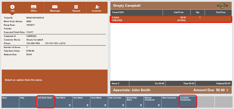This screenshot has height=109, width=234.
Task: Click phone number 123-123-1231 x.2312
Action: 55,43
